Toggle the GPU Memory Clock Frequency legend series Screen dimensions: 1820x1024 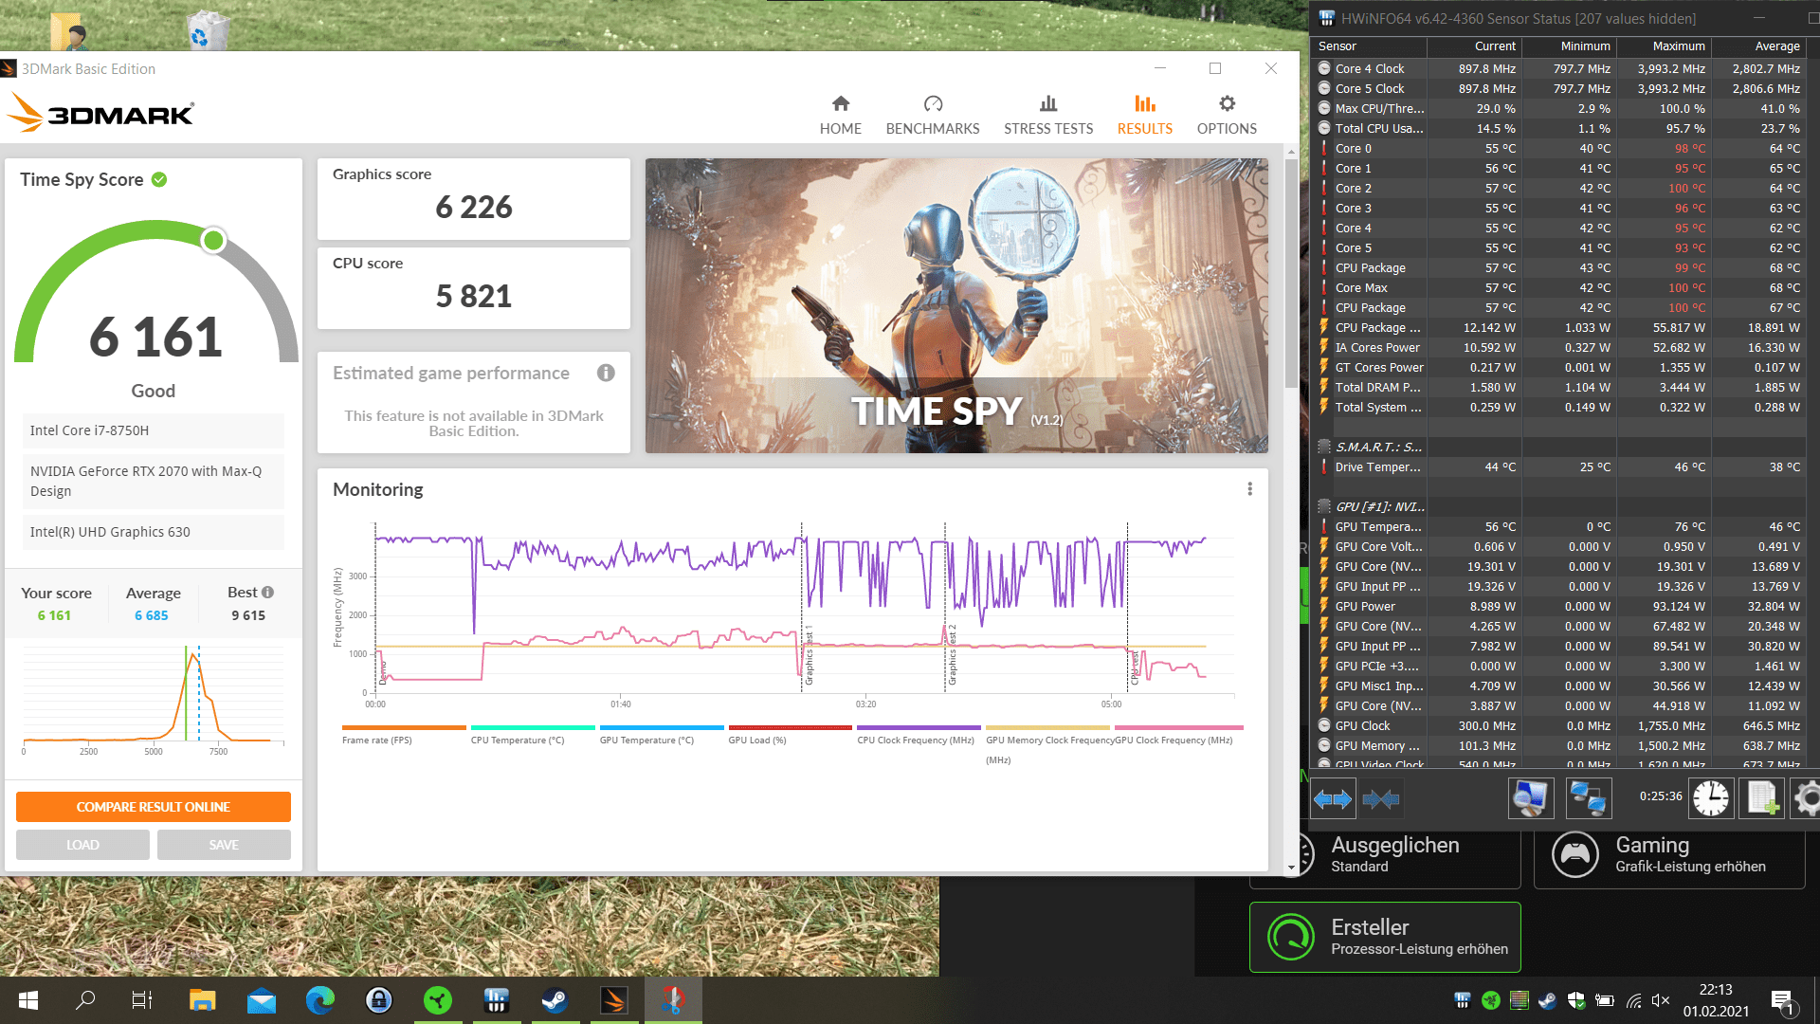[x=1048, y=743]
